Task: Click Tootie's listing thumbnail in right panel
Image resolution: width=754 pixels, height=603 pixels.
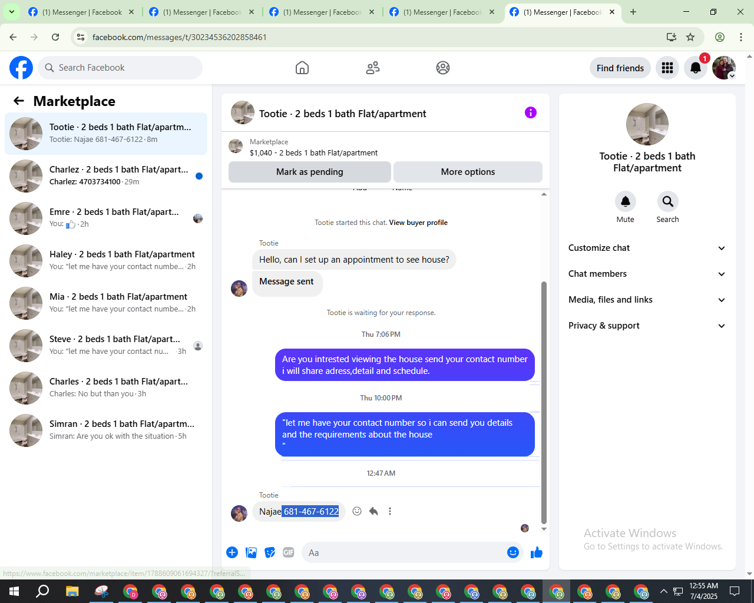Action: click(647, 124)
